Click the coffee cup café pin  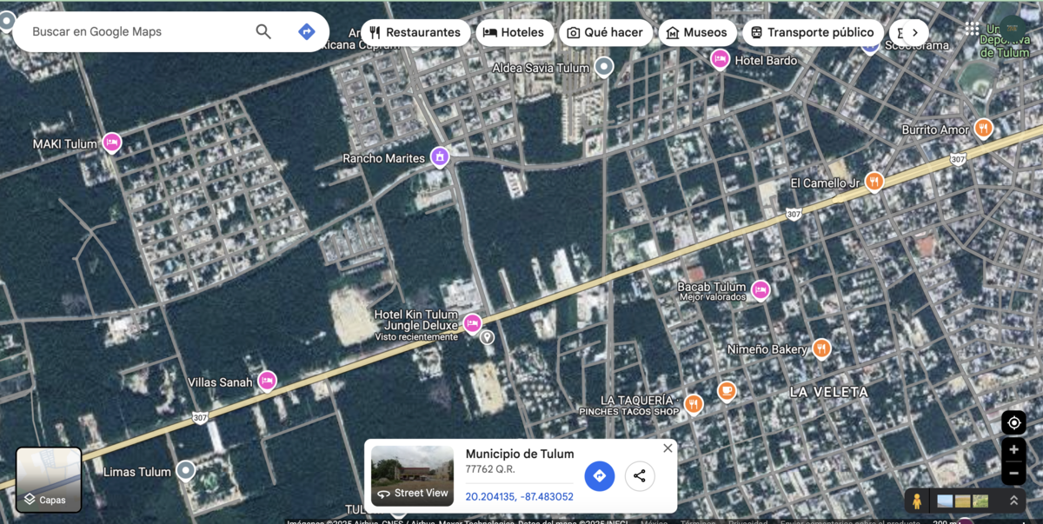(x=727, y=391)
